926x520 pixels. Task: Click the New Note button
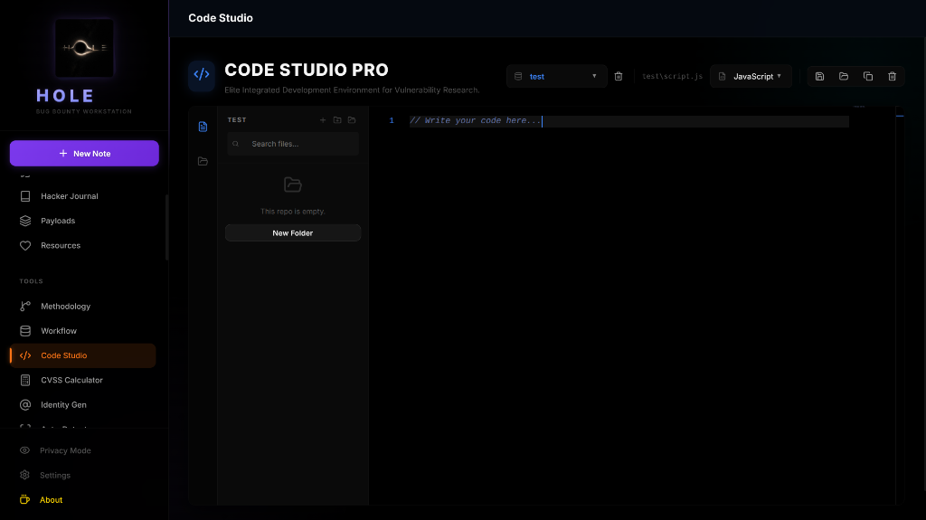pyautogui.click(x=84, y=153)
